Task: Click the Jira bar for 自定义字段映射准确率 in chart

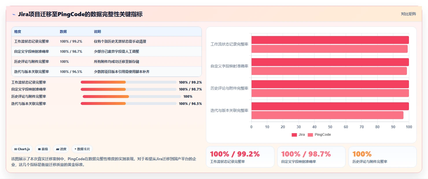Action: point(330,62)
